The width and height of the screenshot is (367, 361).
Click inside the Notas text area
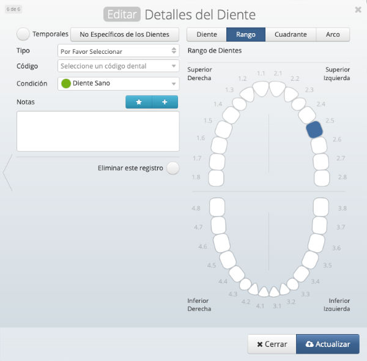click(98, 131)
